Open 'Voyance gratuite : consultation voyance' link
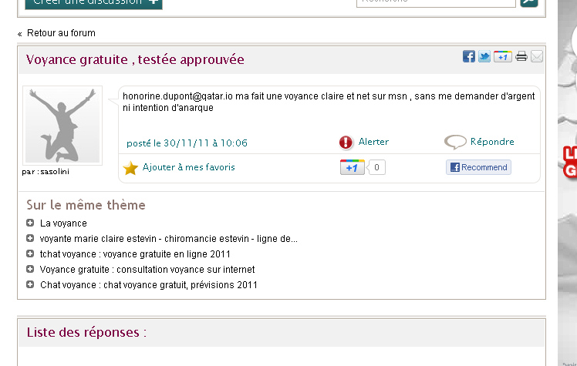 coord(147,270)
